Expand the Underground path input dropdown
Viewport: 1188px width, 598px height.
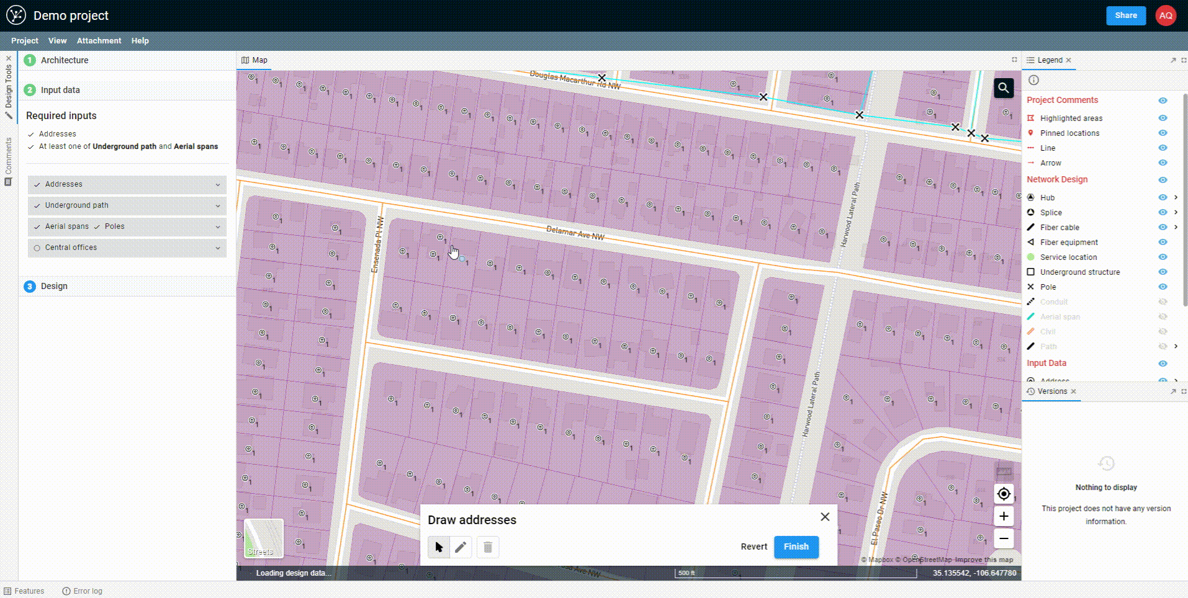127,205
